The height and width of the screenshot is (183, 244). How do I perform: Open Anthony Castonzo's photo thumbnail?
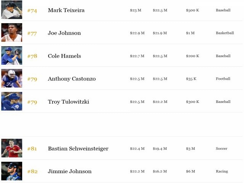point(12,78)
